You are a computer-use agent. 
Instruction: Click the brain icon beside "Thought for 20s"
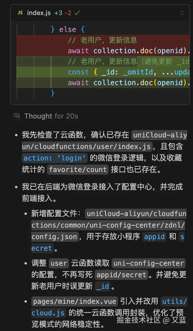click(17, 116)
